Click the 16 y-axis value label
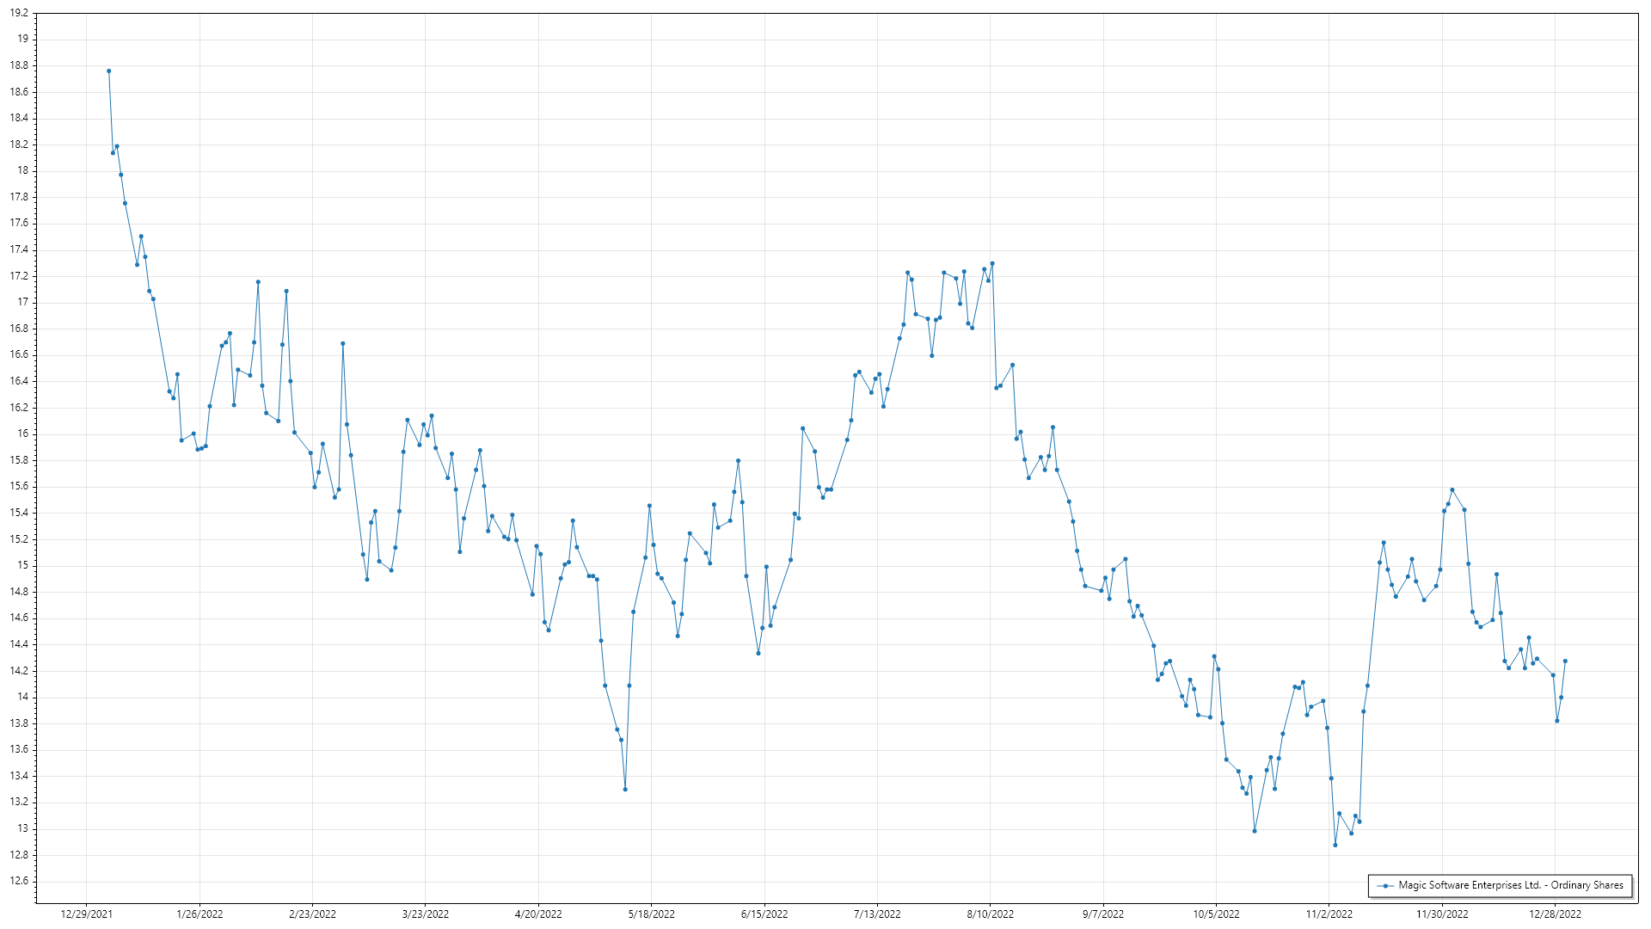This screenshot has height=929, width=1651. coord(23,434)
